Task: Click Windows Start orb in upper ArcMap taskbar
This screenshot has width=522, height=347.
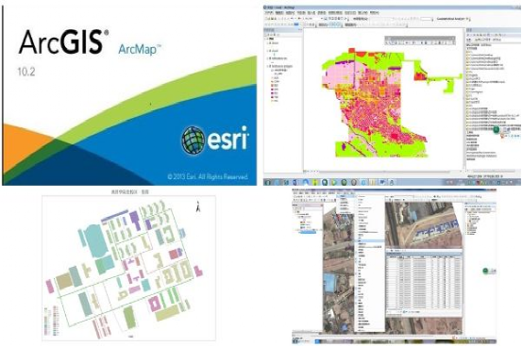Action: (x=268, y=182)
